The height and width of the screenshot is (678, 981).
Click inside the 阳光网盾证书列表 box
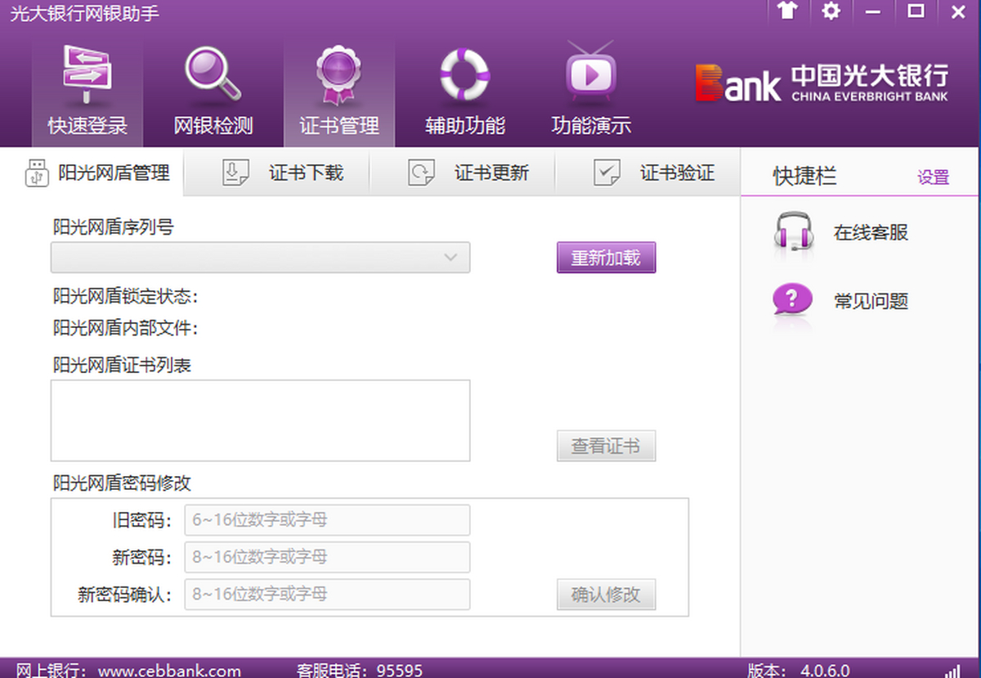(x=260, y=420)
